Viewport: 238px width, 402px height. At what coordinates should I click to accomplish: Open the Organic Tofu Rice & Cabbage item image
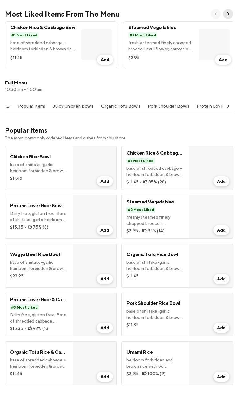point(94,359)
